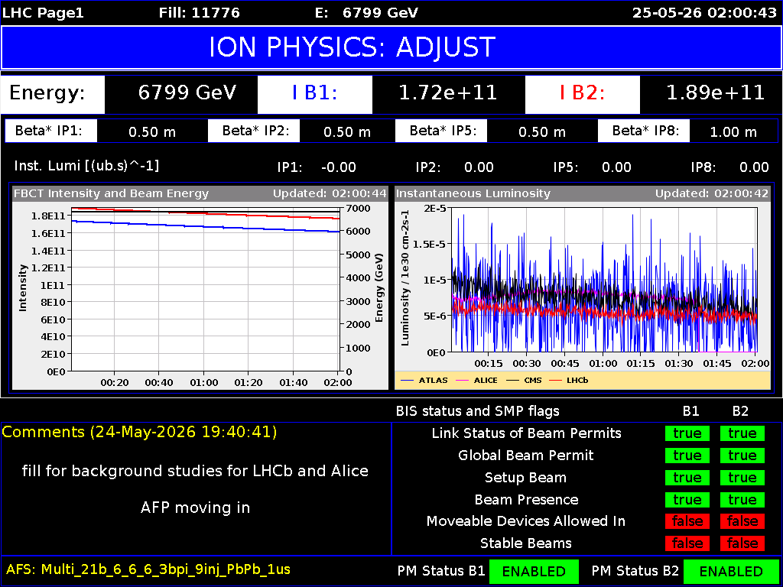The image size is (783, 587).
Task: Click B1 Beam Presence true indicator
Action: pos(687,500)
